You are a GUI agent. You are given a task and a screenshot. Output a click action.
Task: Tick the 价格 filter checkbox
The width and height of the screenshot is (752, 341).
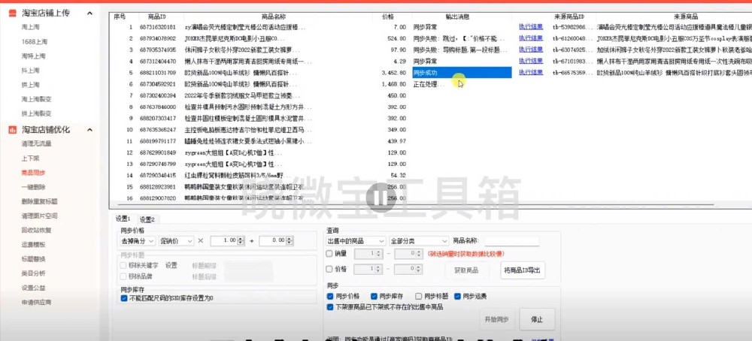tap(329, 269)
